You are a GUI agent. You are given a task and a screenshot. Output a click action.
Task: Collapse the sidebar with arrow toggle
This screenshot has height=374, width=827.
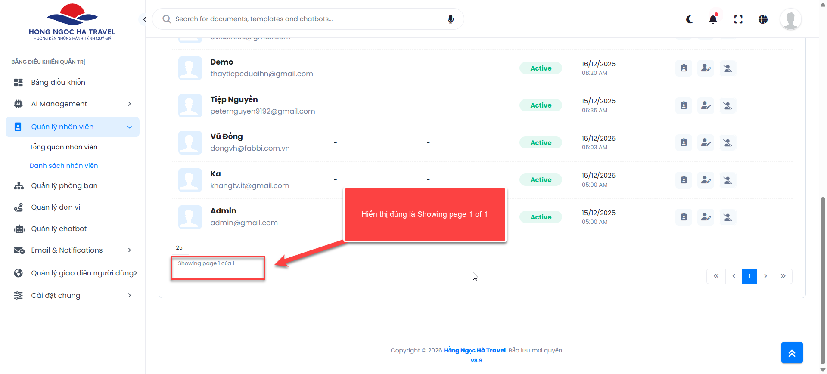coord(144,19)
